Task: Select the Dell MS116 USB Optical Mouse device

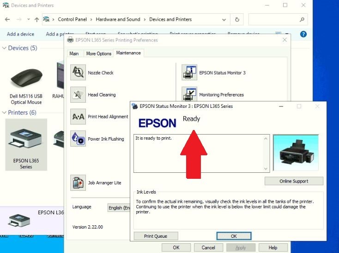Action: pyautogui.click(x=26, y=84)
